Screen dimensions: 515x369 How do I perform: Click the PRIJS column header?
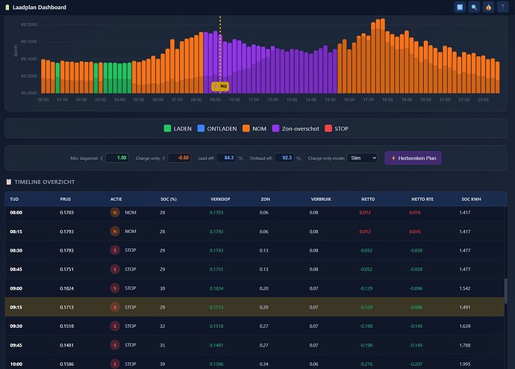[66, 199]
